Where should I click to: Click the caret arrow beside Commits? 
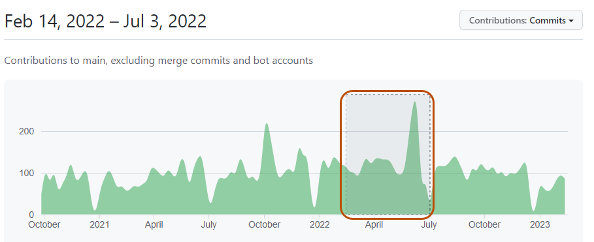tap(571, 21)
